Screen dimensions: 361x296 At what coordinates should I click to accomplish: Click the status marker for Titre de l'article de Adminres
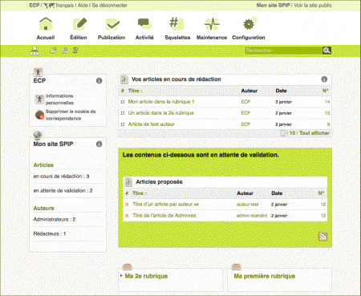point(127,216)
